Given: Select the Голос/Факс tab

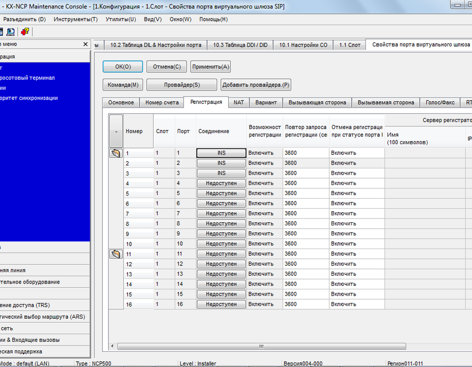Looking at the screenshot, I should pyautogui.click(x=440, y=103).
